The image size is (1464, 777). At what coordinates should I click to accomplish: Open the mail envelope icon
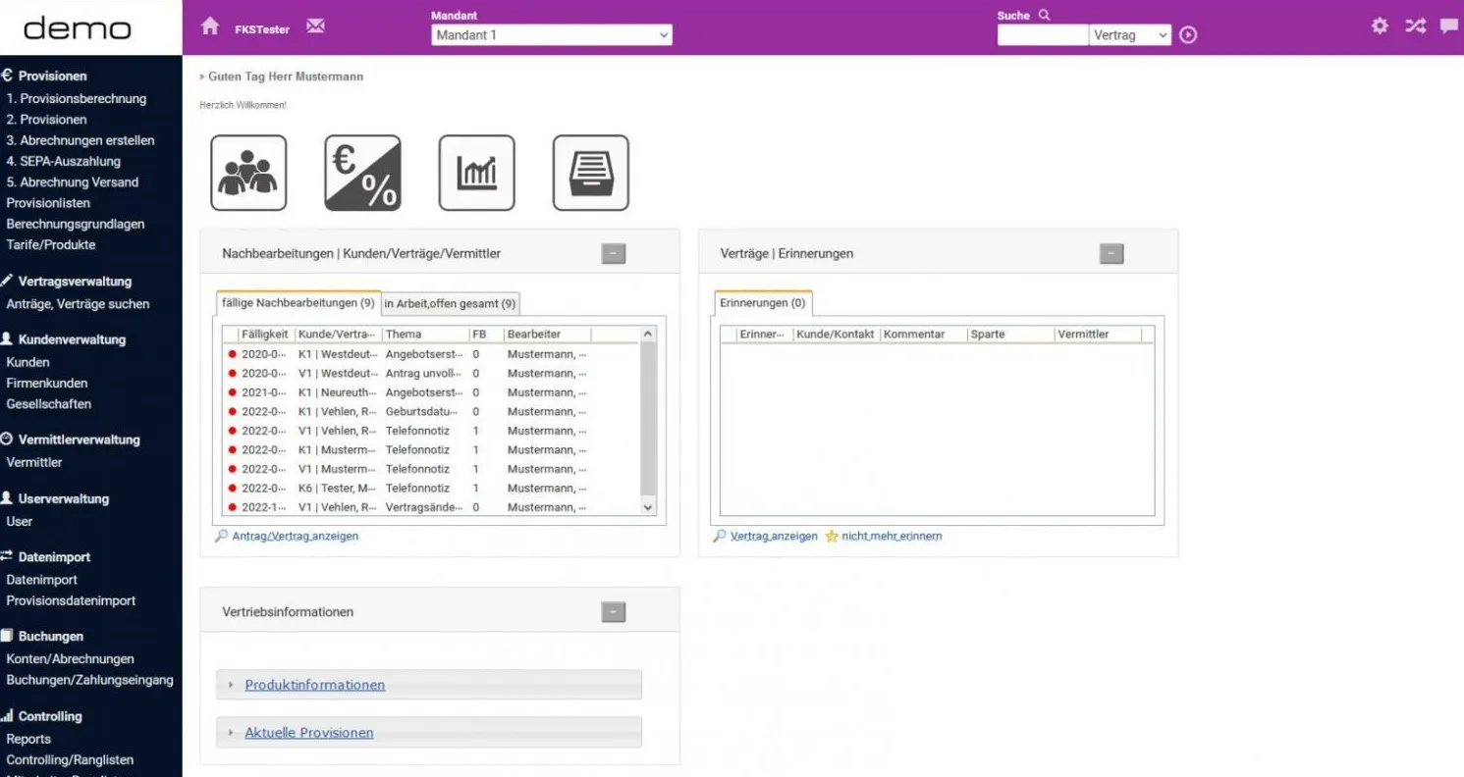coord(315,26)
